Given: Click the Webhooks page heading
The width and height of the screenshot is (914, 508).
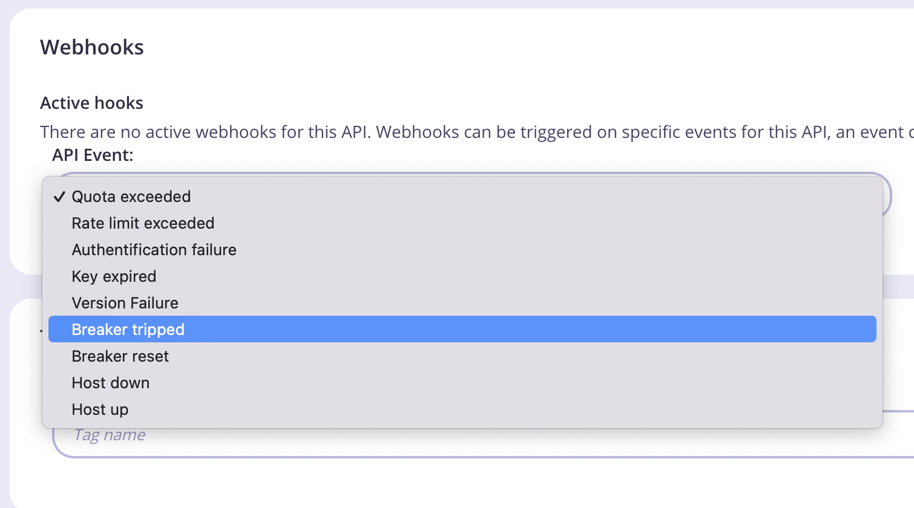Looking at the screenshot, I should coord(92,47).
